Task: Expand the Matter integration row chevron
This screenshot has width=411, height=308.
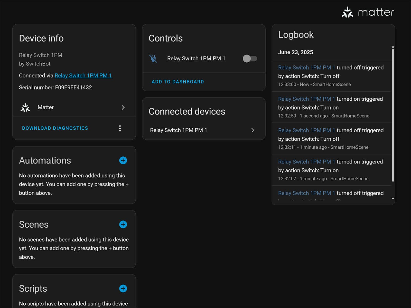Action: (x=123, y=107)
